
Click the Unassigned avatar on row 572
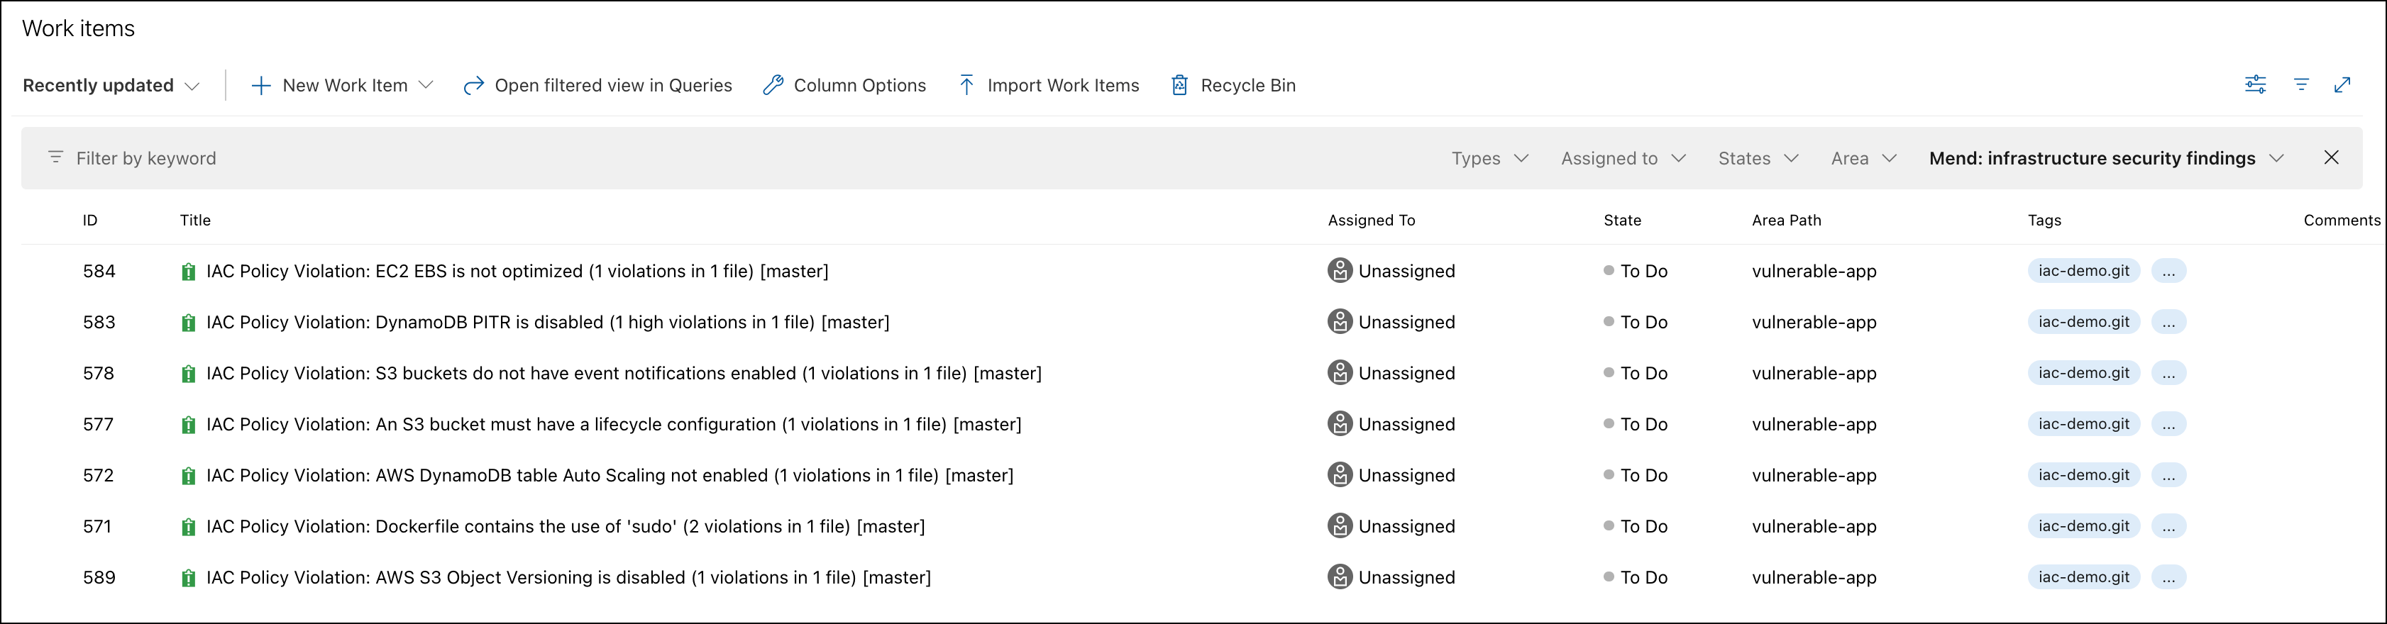tap(1339, 474)
